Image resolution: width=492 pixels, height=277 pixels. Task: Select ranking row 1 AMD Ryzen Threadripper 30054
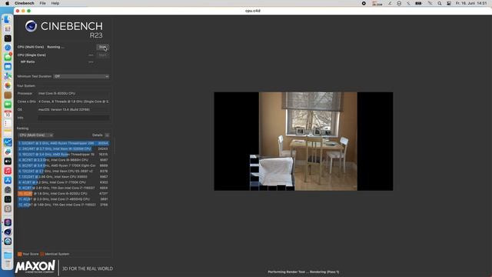[63, 143]
